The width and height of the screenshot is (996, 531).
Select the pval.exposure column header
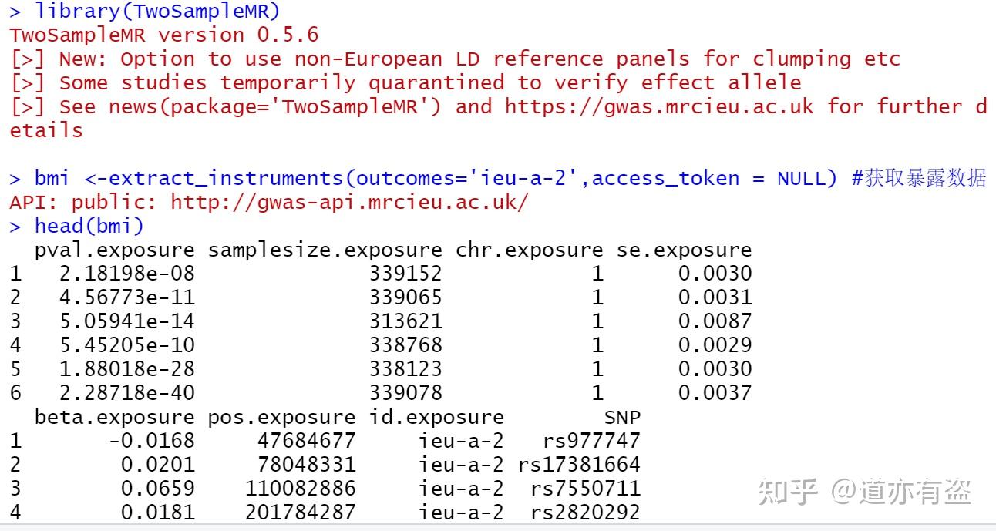tap(115, 250)
